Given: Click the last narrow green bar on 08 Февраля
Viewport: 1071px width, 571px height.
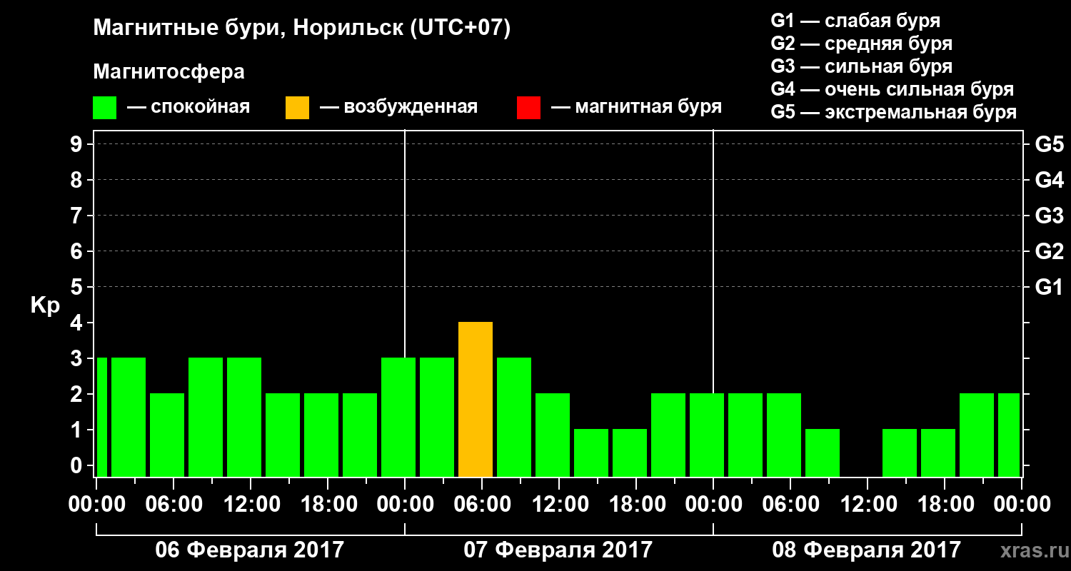Looking at the screenshot, I should pos(1009,435).
